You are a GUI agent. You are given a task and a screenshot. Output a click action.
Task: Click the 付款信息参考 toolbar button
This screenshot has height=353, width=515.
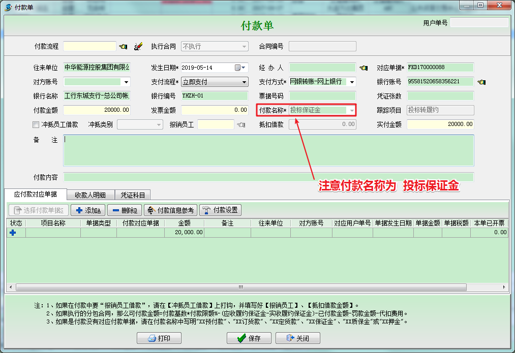[x=171, y=210]
